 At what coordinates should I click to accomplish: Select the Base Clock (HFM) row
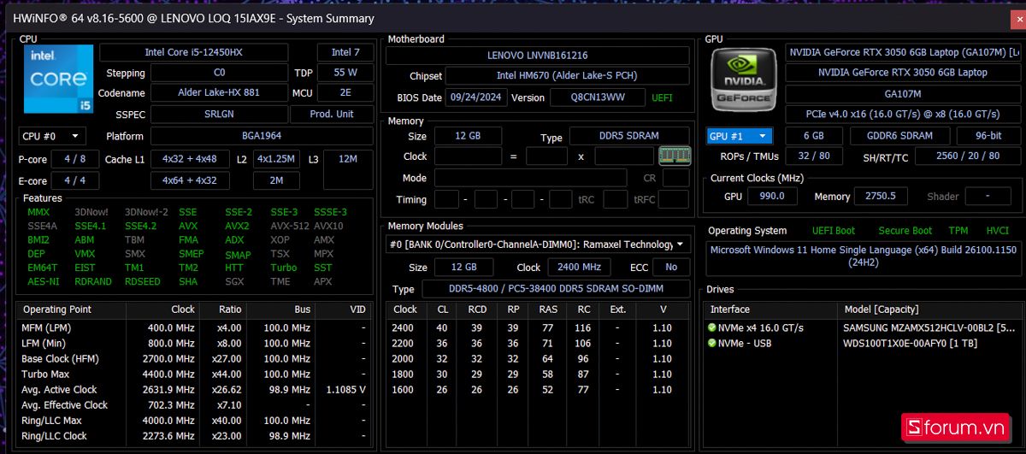point(195,358)
